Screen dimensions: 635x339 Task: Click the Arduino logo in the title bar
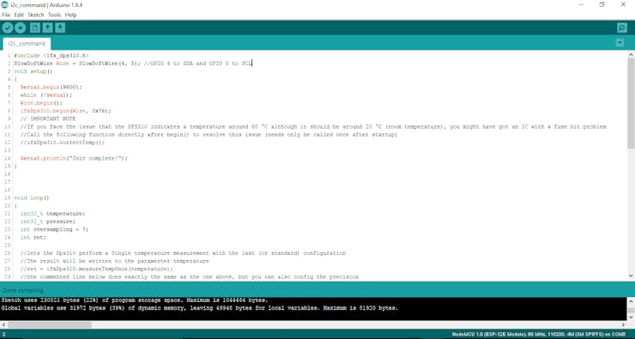point(4,5)
